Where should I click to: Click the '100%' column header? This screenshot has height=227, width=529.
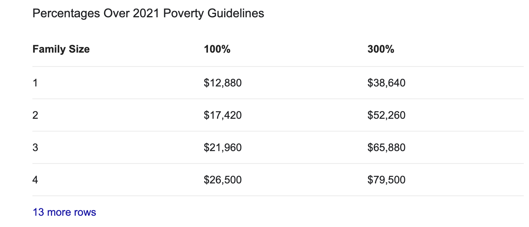coord(217,49)
